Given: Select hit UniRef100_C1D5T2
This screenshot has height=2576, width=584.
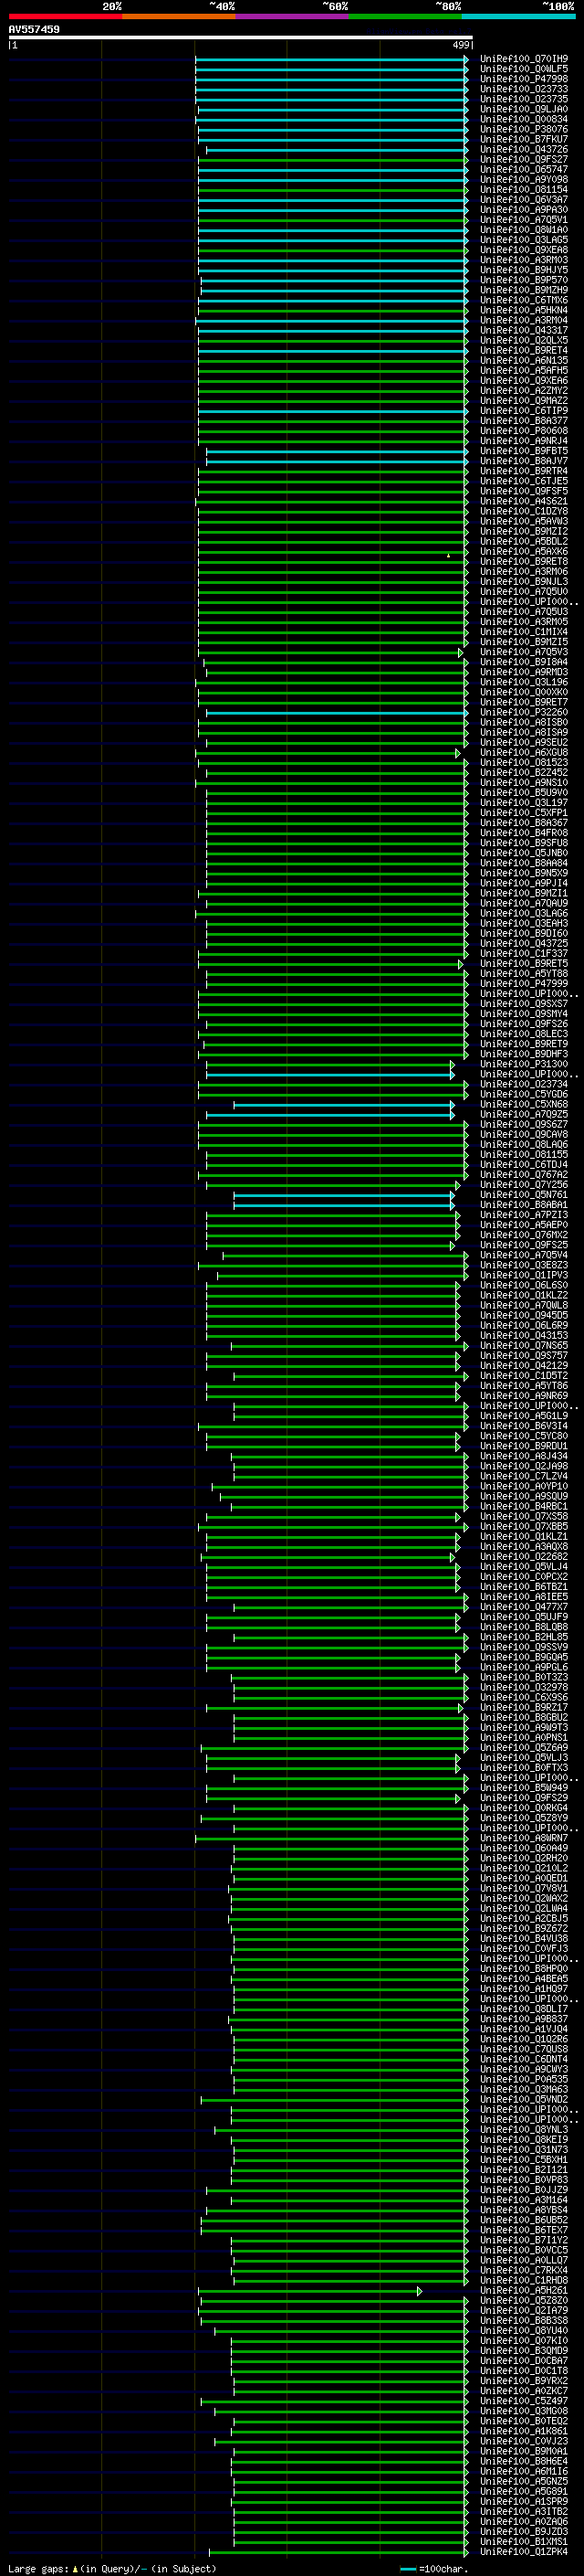Looking at the screenshot, I should click(x=524, y=1376).
